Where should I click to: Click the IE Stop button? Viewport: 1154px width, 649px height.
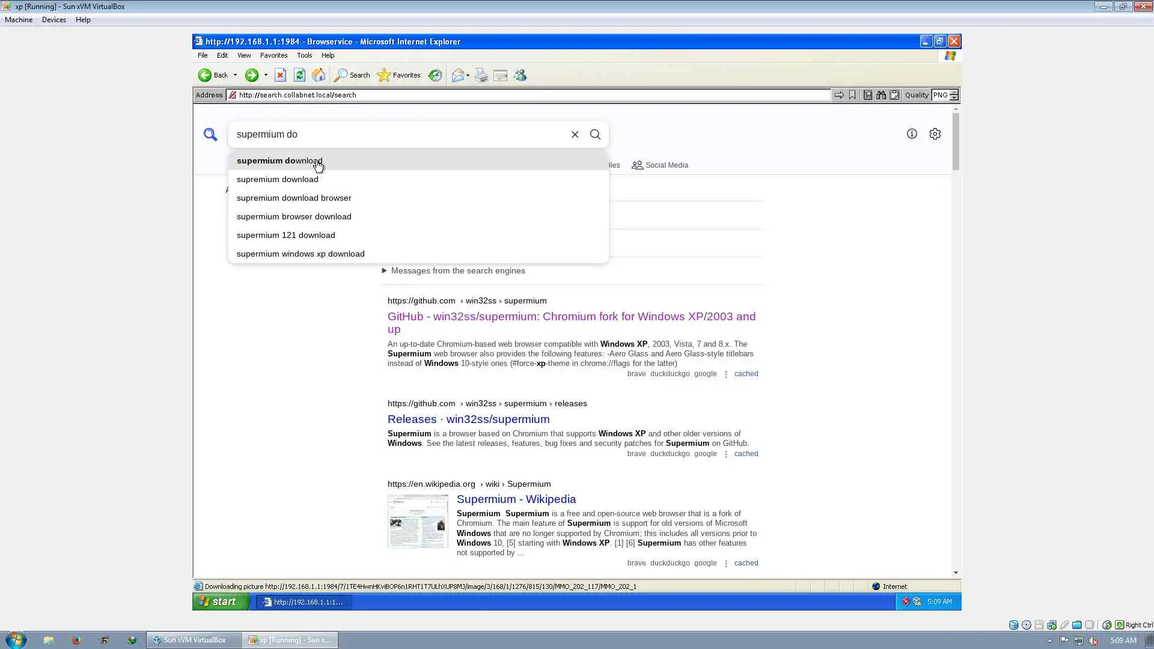tap(280, 75)
